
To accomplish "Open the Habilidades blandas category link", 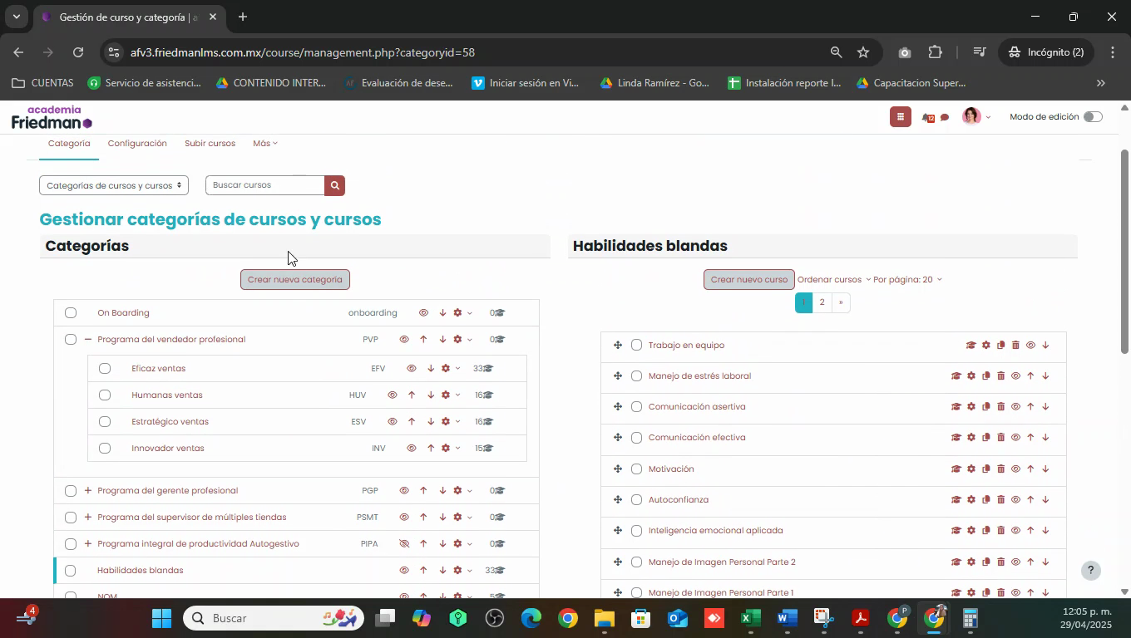I will click(141, 571).
